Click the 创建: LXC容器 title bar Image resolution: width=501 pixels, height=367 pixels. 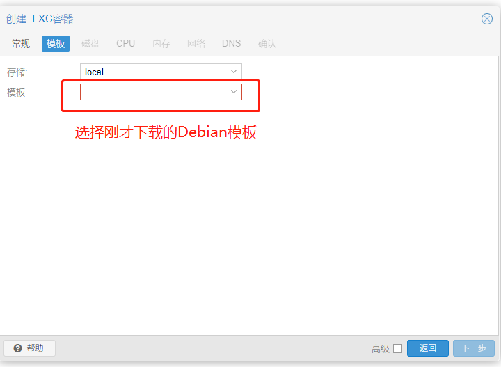click(x=209, y=19)
